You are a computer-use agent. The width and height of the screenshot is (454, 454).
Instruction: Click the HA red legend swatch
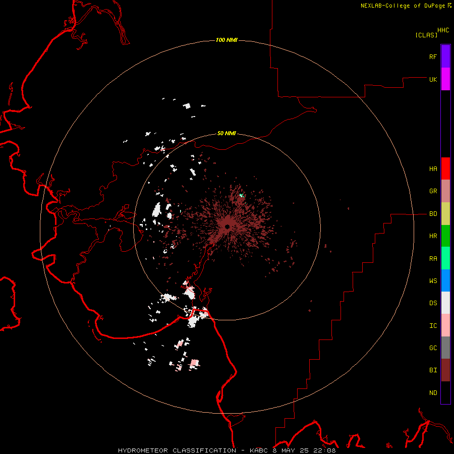445,168
